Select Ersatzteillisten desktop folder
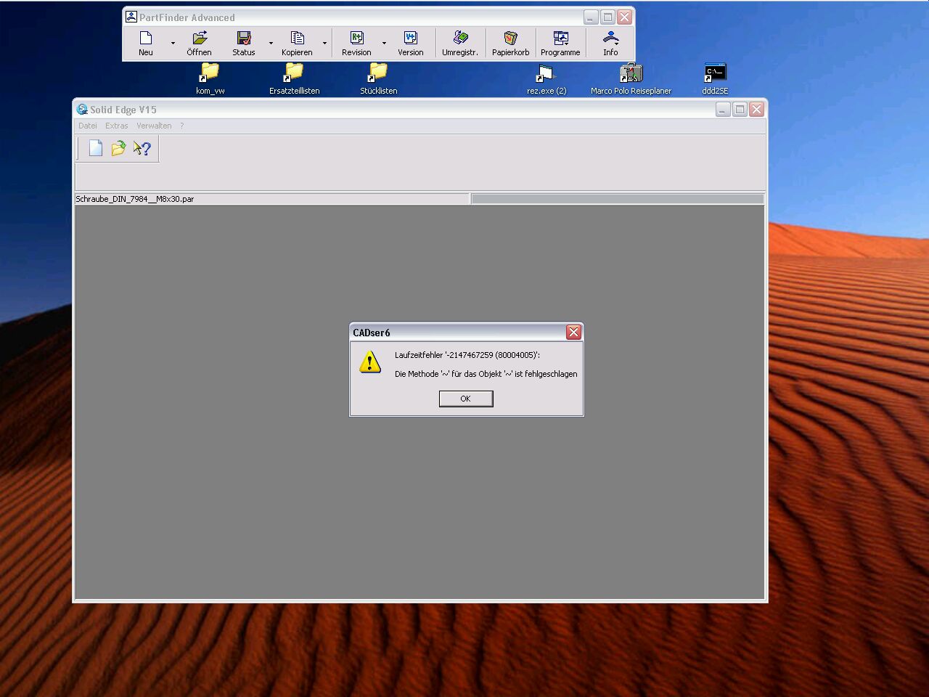The height and width of the screenshot is (697, 929). [x=295, y=78]
